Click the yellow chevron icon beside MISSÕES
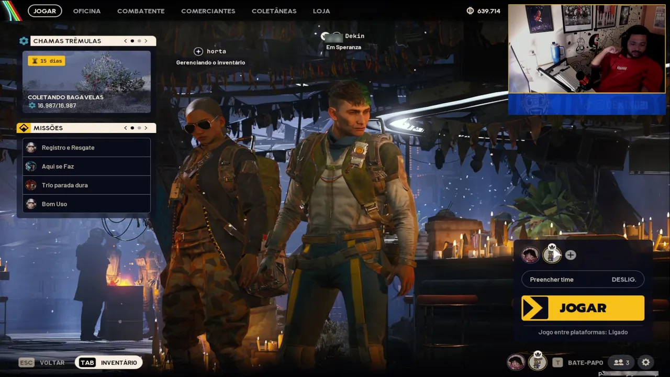The width and height of the screenshot is (670, 377). [24, 128]
